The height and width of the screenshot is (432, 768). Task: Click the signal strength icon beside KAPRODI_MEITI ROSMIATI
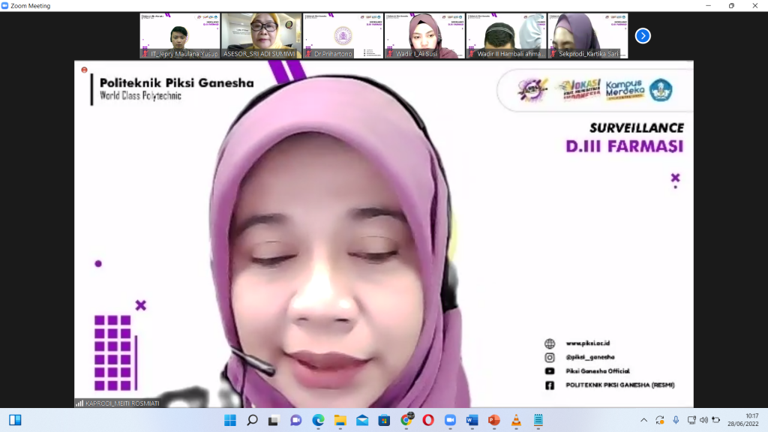pos(79,403)
